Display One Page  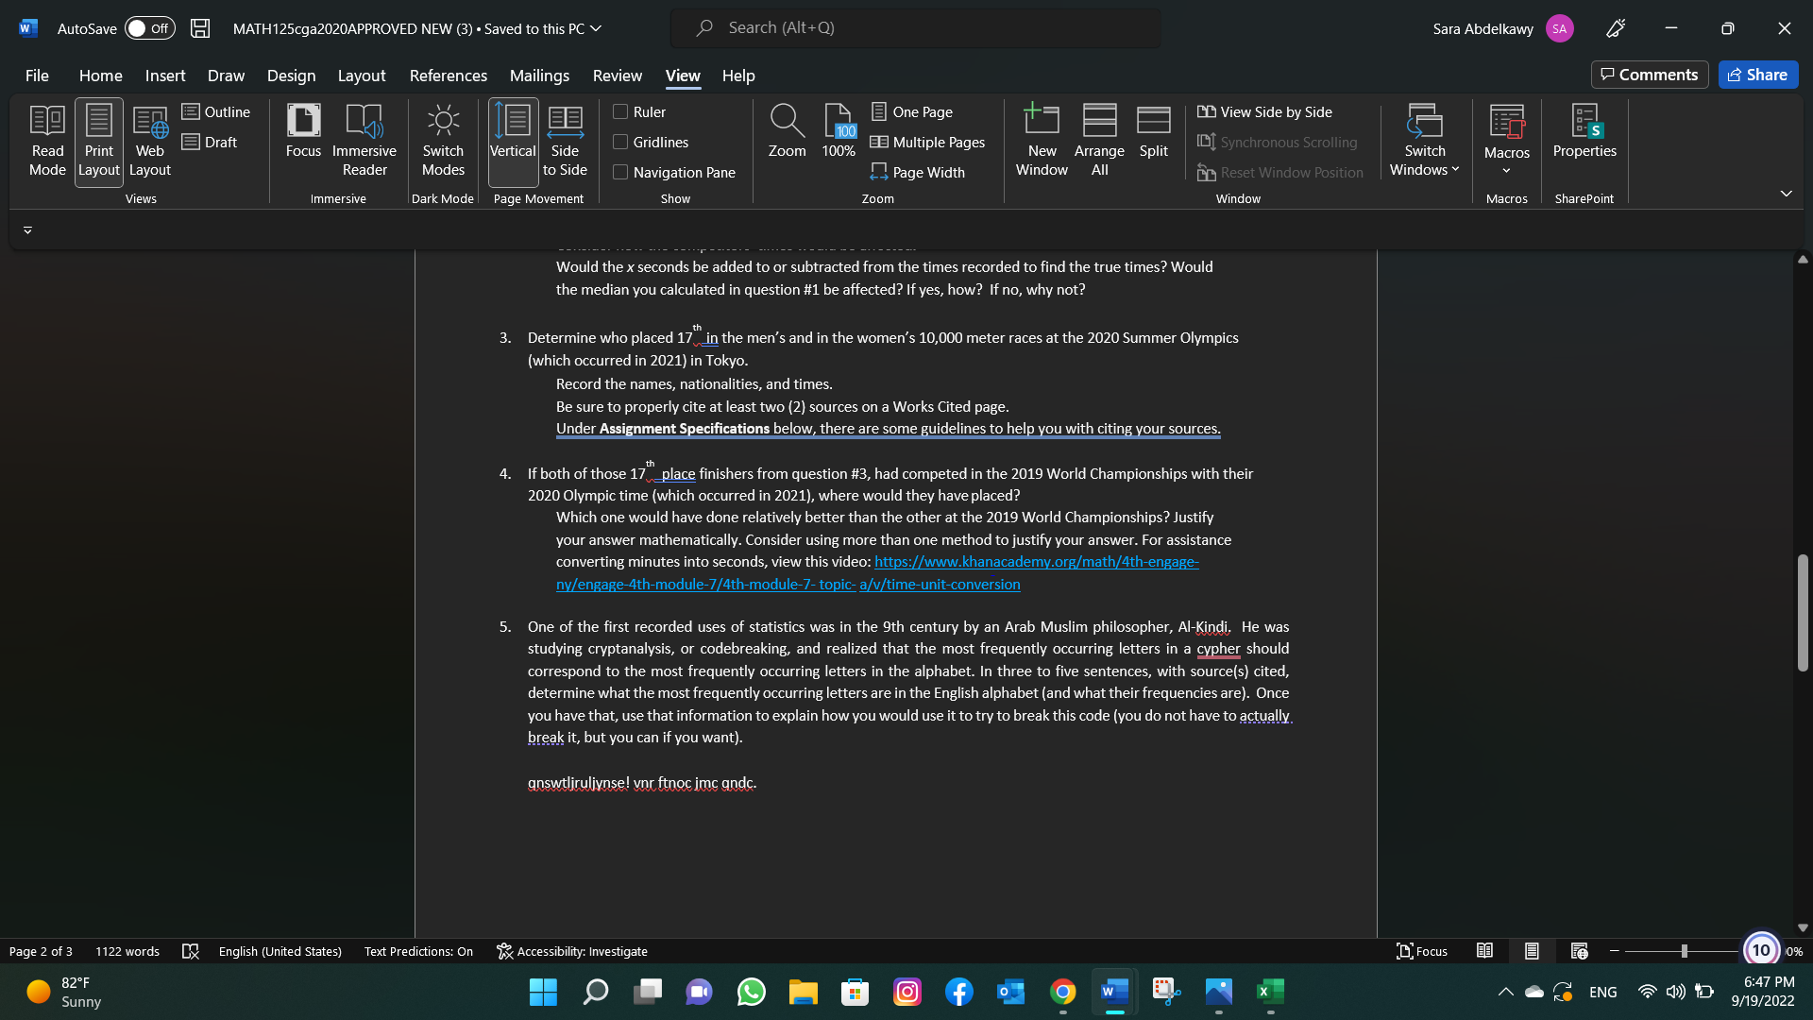(912, 111)
